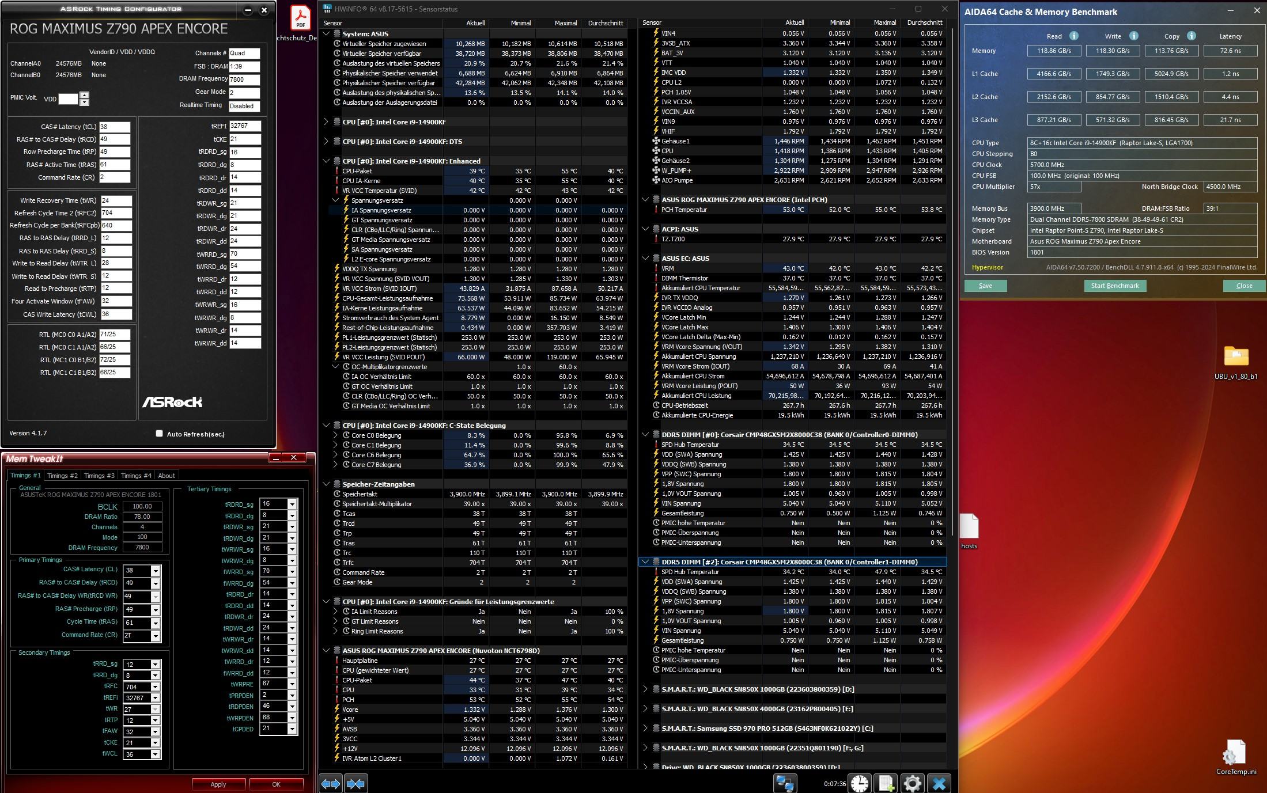Viewport: 1267px width, 793px height.
Task: Click the blue X close sensors icon
Action: click(939, 783)
